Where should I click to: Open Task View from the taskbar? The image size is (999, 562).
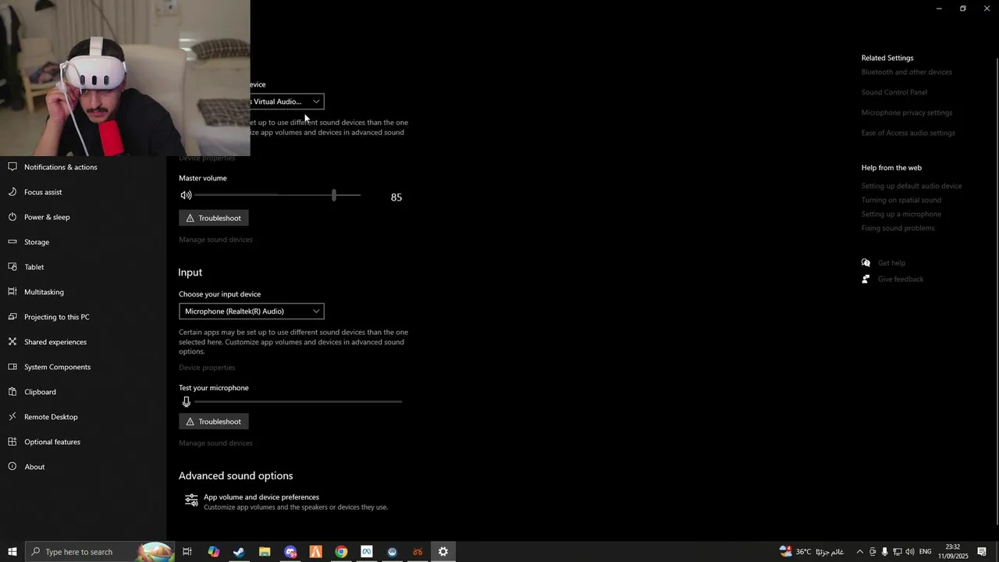[187, 552]
